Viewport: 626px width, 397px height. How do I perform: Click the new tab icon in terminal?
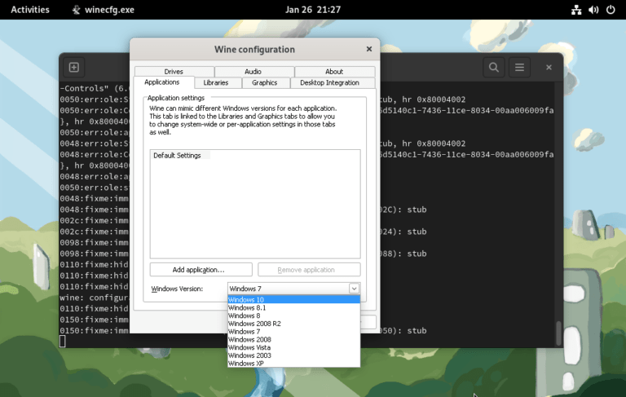click(73, 68)
